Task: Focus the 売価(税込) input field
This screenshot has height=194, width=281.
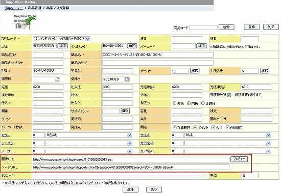Action: click(256, 87)
